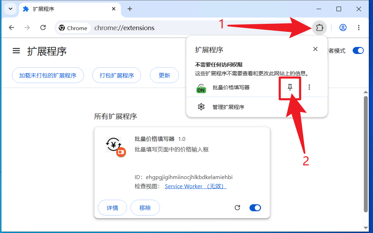The height and width of the screenshot is (233, 373).
Task: Open the Chrome profile avatar icon
Action: tap(343, 28)
